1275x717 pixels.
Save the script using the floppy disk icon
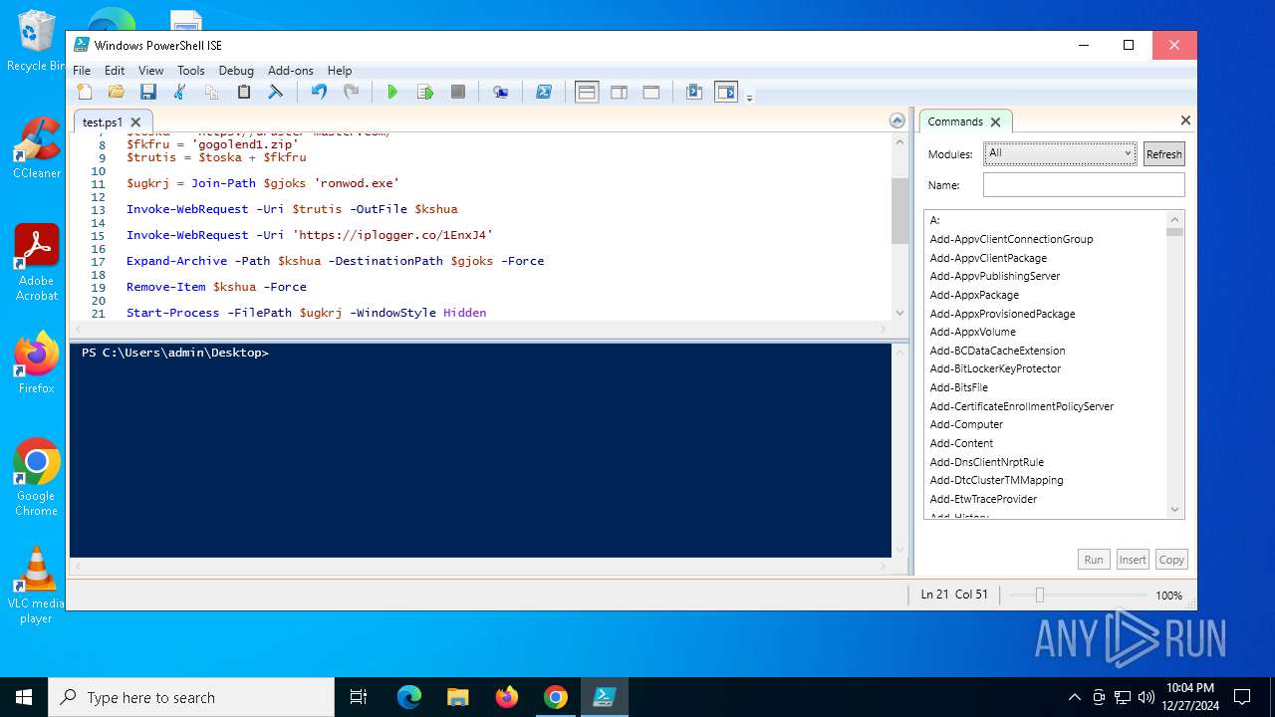point(148,92)
